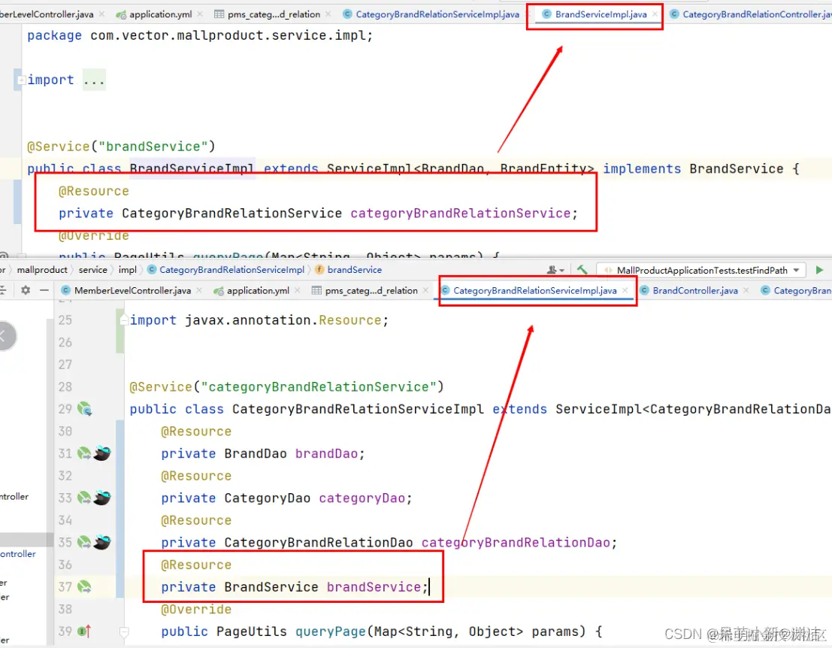Image resolution: width=832 pixels, height=648 pixels.
Task: Collapse the import section at line 25
Action: click(123, 320)
